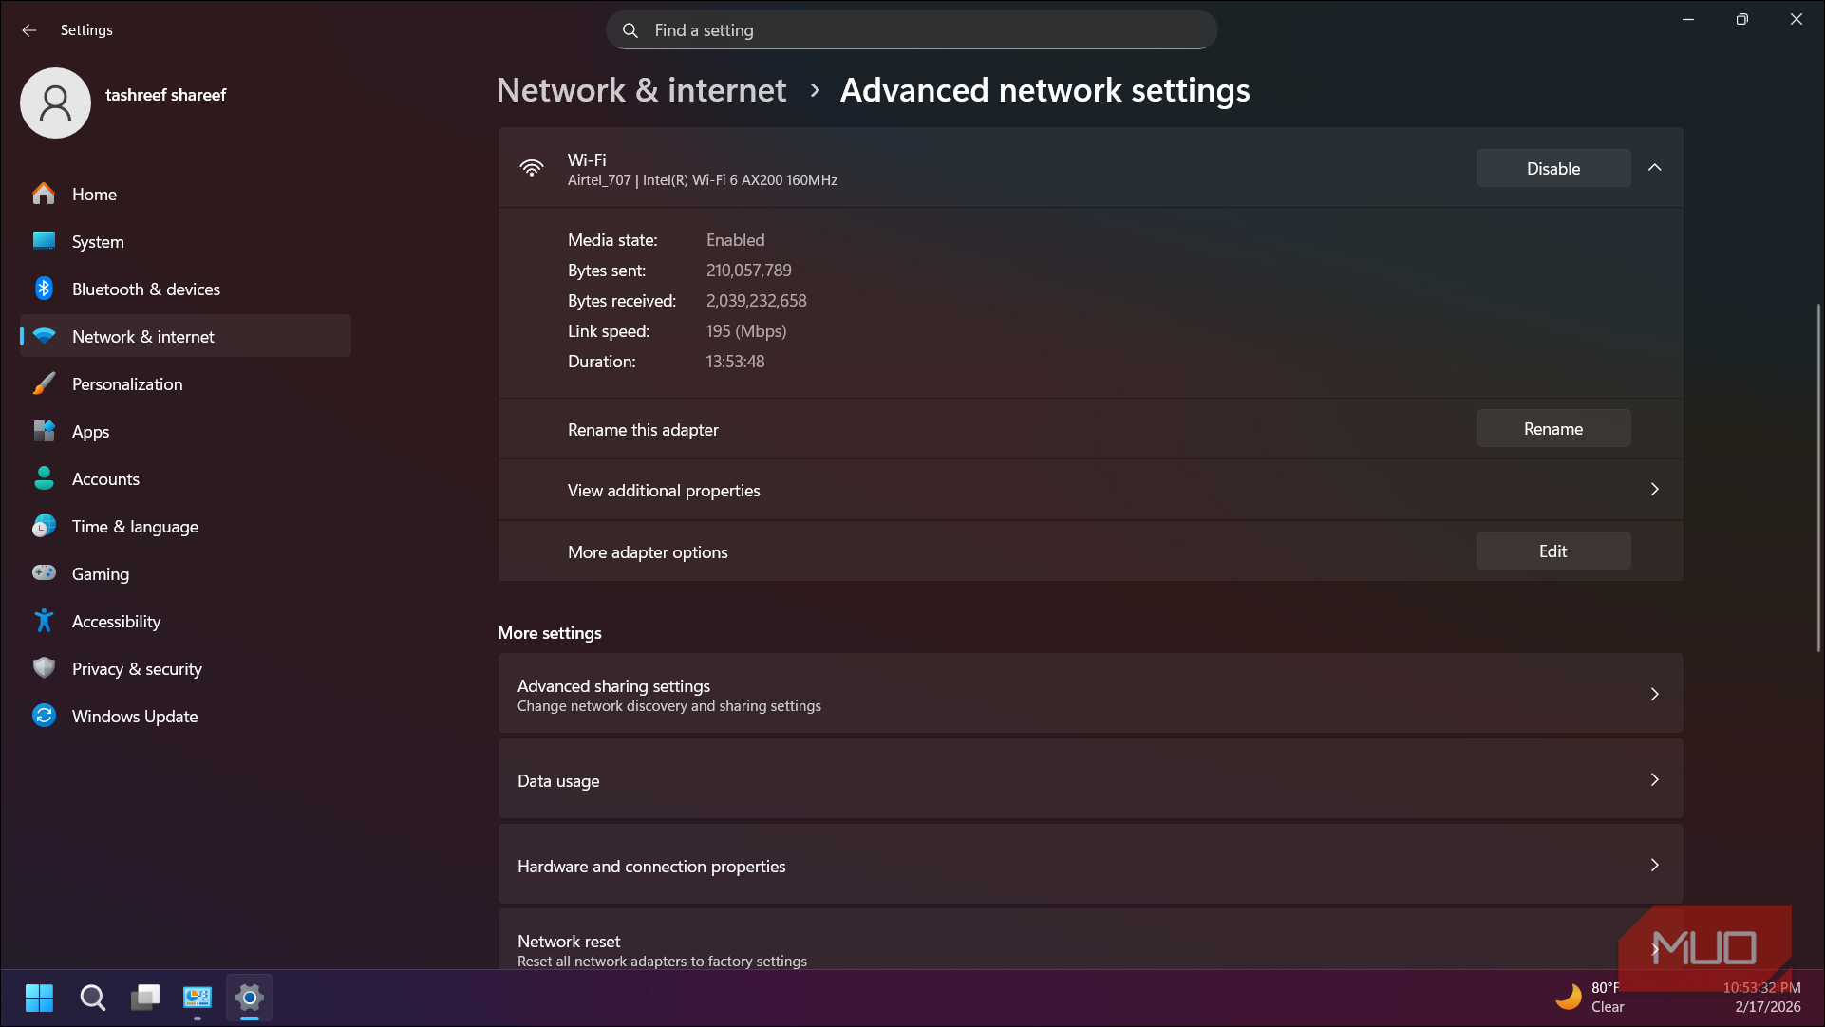Open Data usage chevron
This screenshot has height=1027, width=1825.
click(1655, 780)
